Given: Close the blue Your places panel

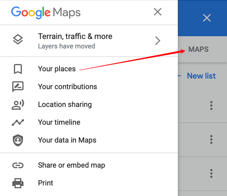Looking at the screenshot, I should (x=207, y=18).
